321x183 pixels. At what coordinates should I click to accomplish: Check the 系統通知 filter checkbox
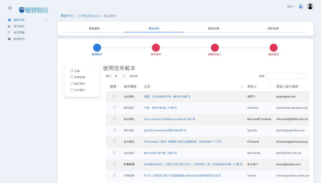click(72, 89)
